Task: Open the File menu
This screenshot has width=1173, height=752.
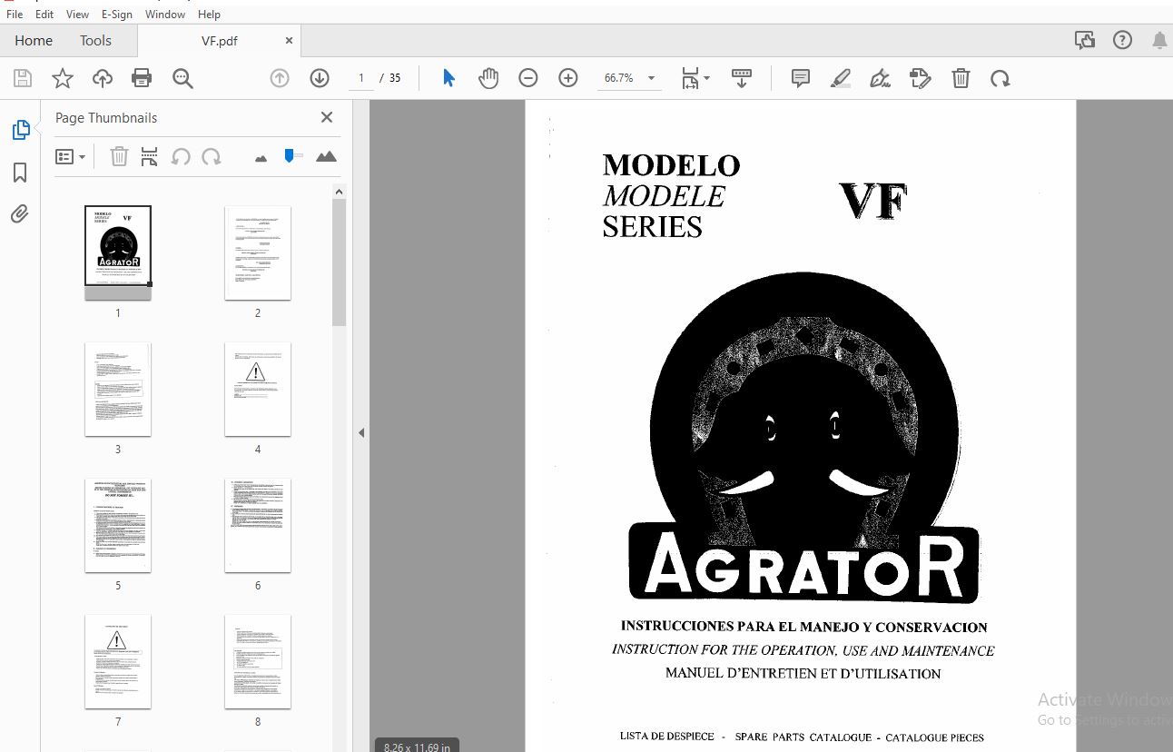Action: [x=15, y=15]
